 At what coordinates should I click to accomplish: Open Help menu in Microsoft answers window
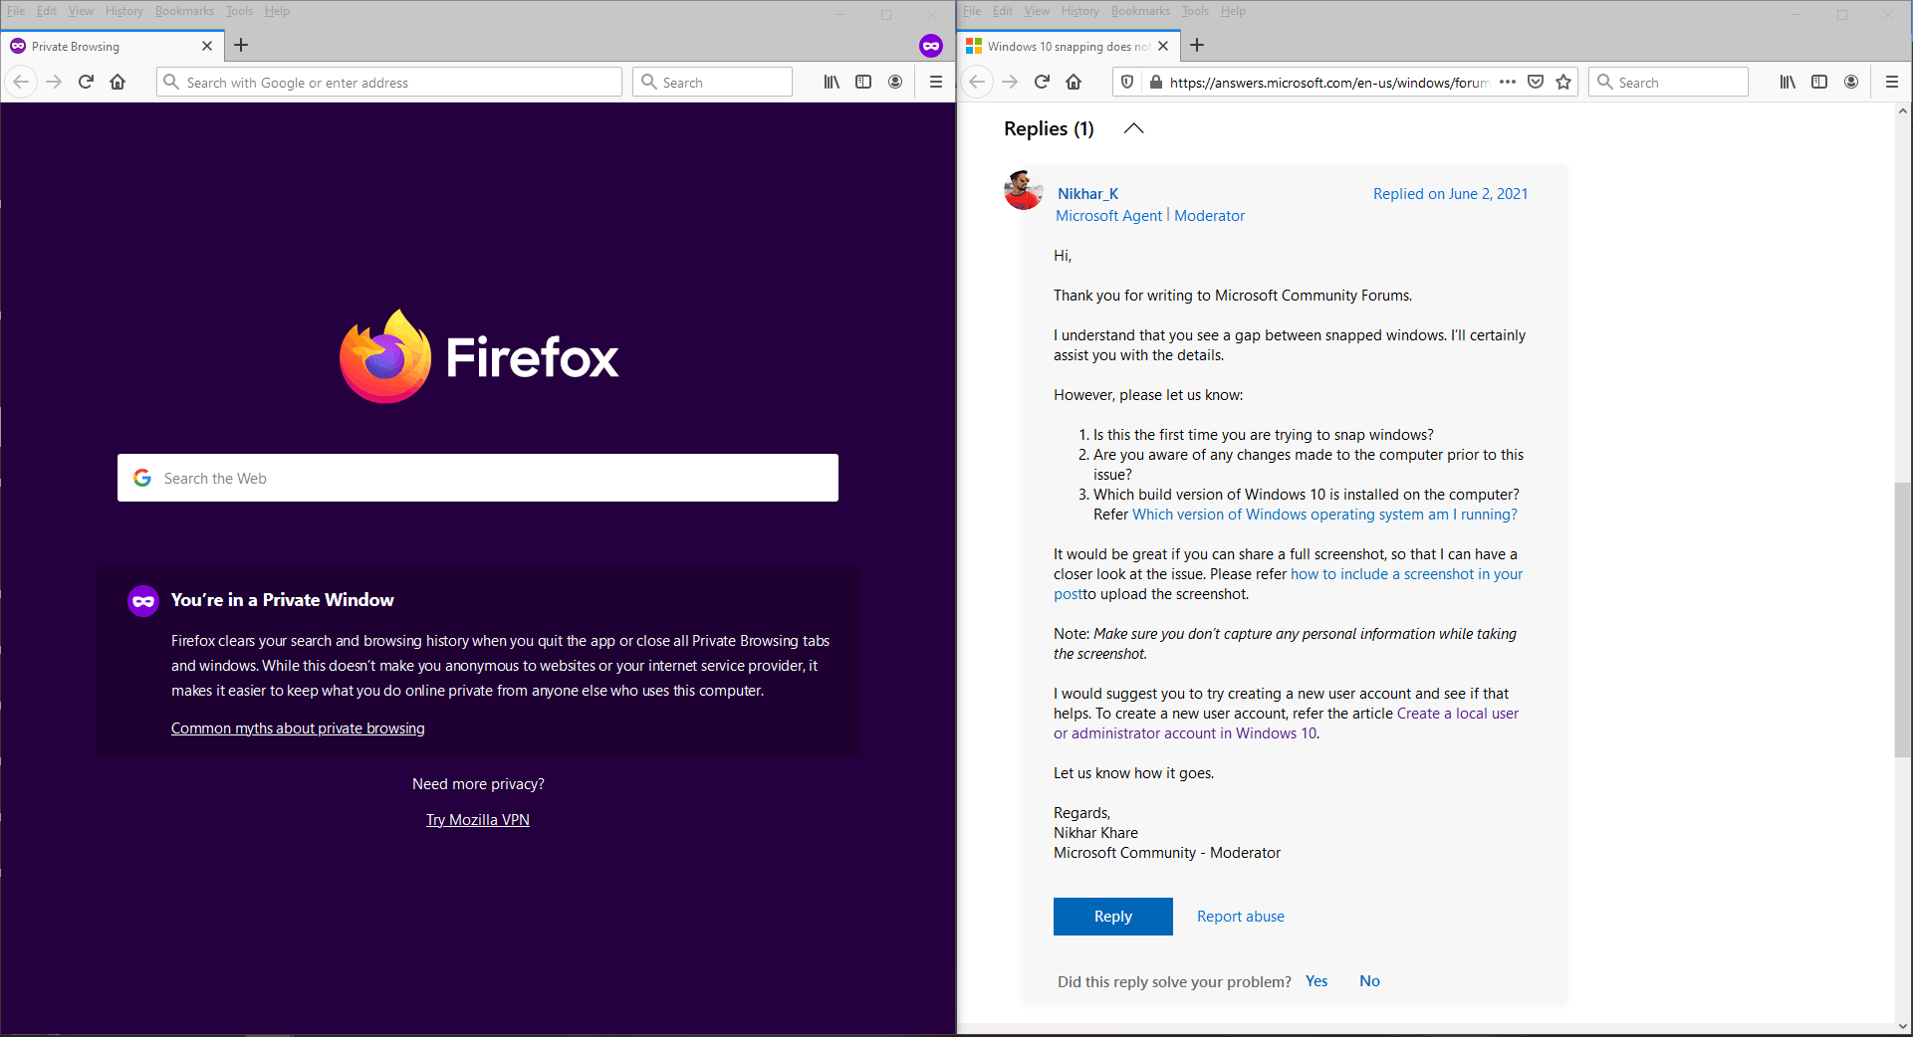pyautogui.click(x=1233, y=11)
